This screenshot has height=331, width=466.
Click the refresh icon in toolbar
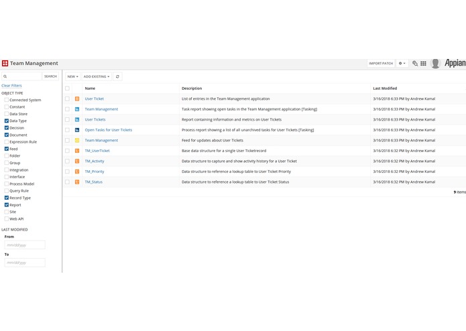click(x=117, y=76)
